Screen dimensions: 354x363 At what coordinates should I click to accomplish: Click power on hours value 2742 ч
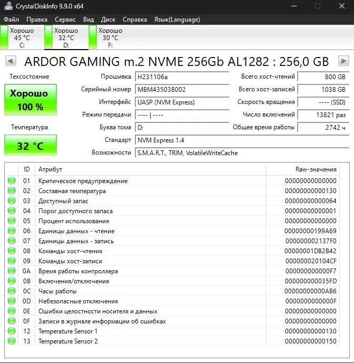click(x=323, y=128)
